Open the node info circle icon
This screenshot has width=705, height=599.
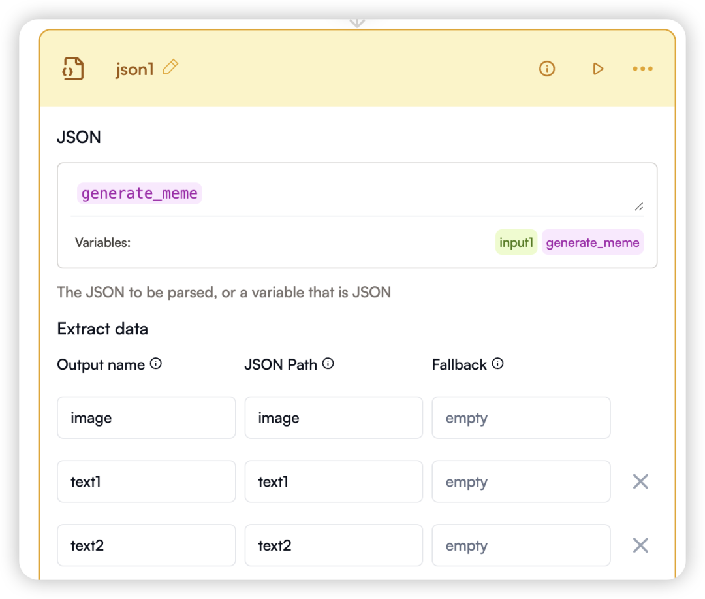tap(547, 69)
